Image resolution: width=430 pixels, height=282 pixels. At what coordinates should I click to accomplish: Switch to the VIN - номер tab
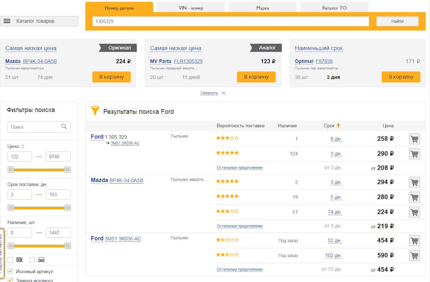[x=191, y=8]
